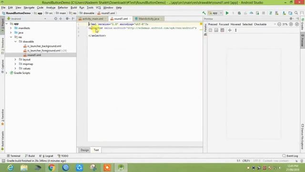Image resolution: width=305 pixels, height=172 pixels.
Task: Click the Make Project hammer icon
Action: (204, 13)
